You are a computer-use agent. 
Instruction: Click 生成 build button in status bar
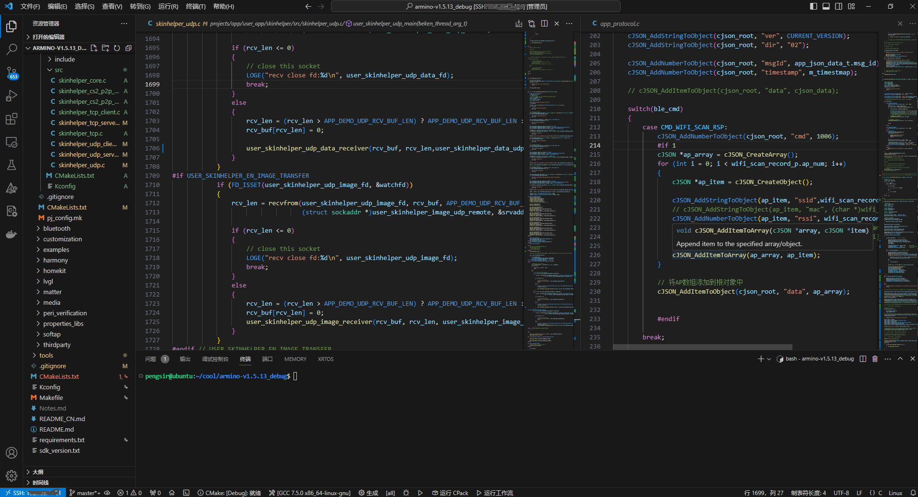pos(369,493)
